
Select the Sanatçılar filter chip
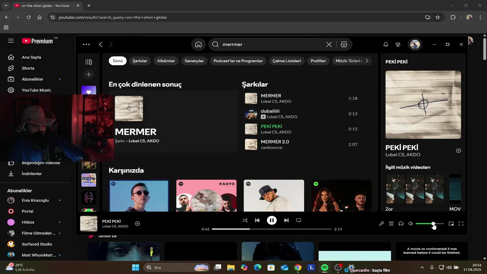[x=194, y=61]
